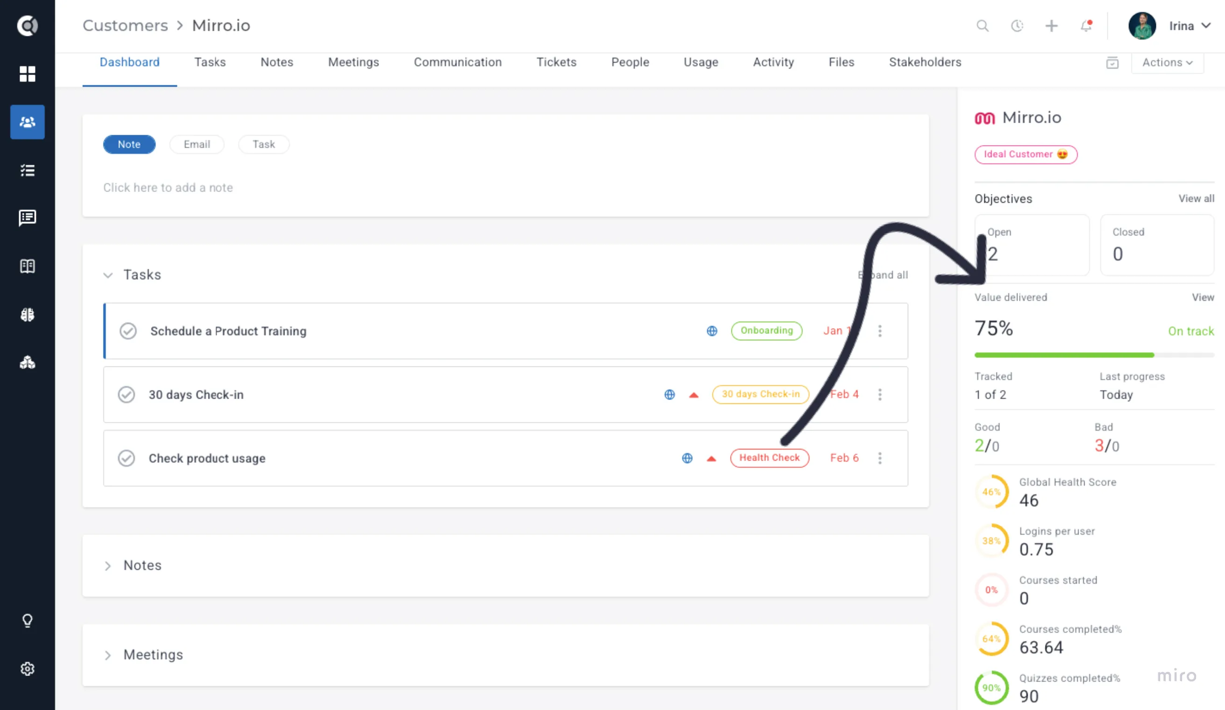Mark Schedule a Product Training complete
This screenshot has width=1225, height=710.
[128, 331]
